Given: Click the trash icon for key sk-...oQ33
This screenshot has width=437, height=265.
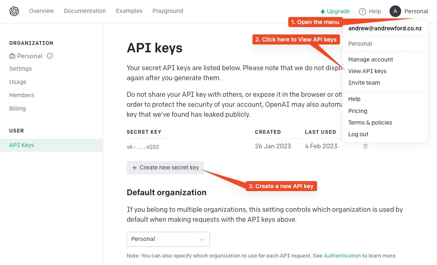Looking at the screenshot, I should (x=365, y=146).
